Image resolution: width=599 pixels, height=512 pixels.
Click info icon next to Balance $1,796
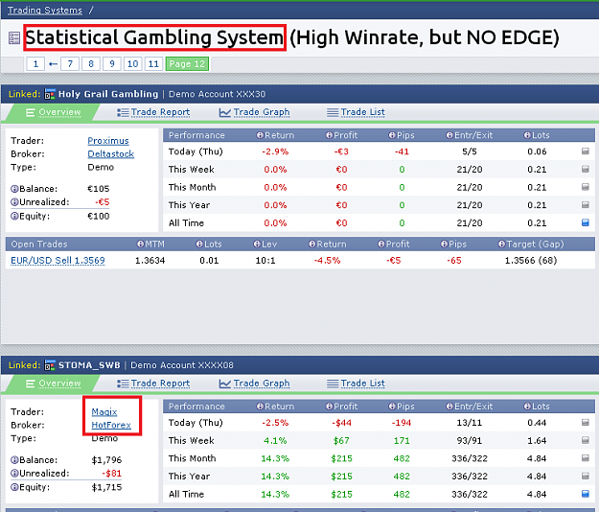14,460
